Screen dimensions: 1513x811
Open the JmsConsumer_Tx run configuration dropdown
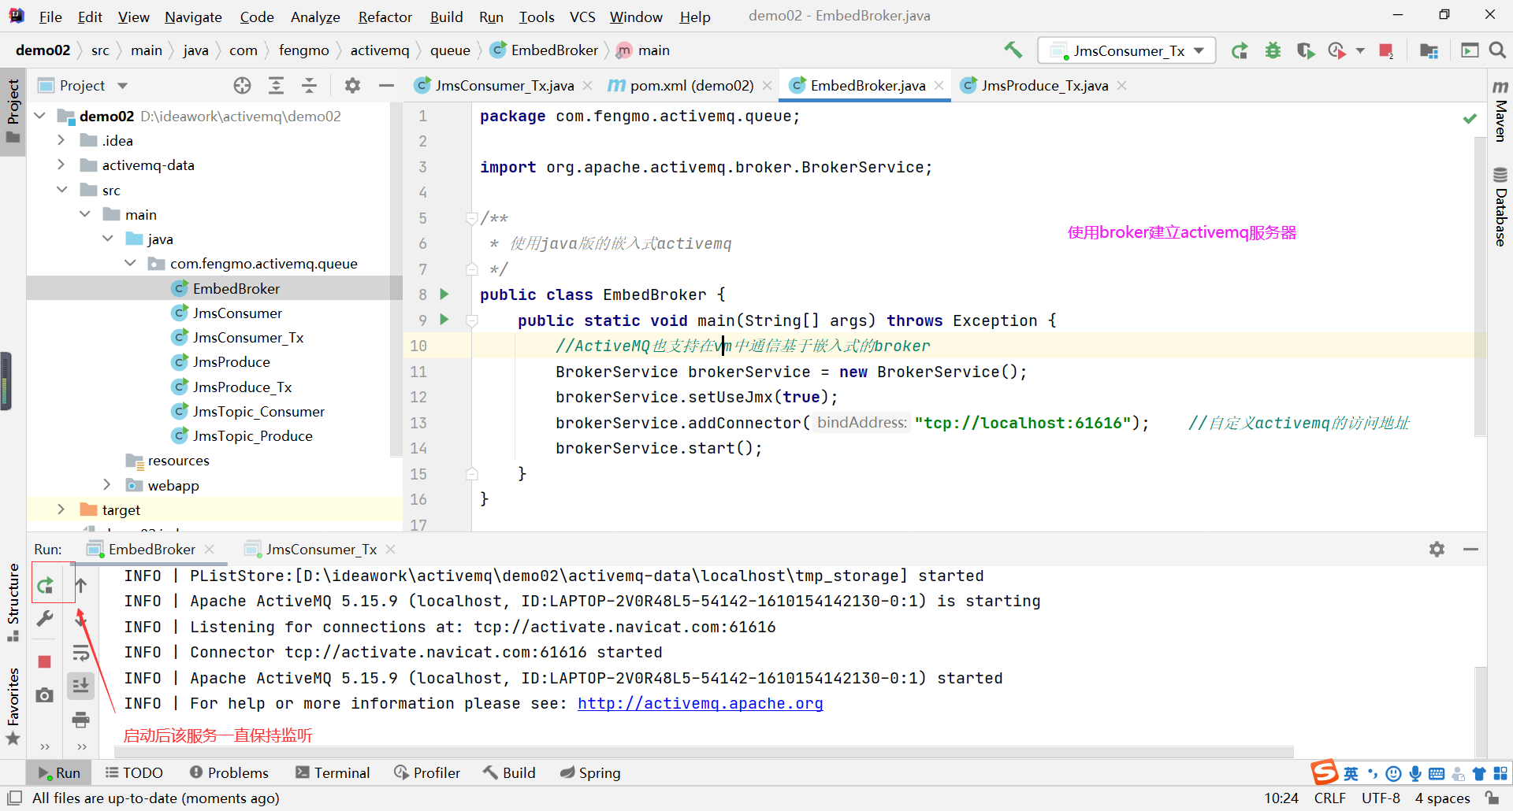pos(1127,50)
